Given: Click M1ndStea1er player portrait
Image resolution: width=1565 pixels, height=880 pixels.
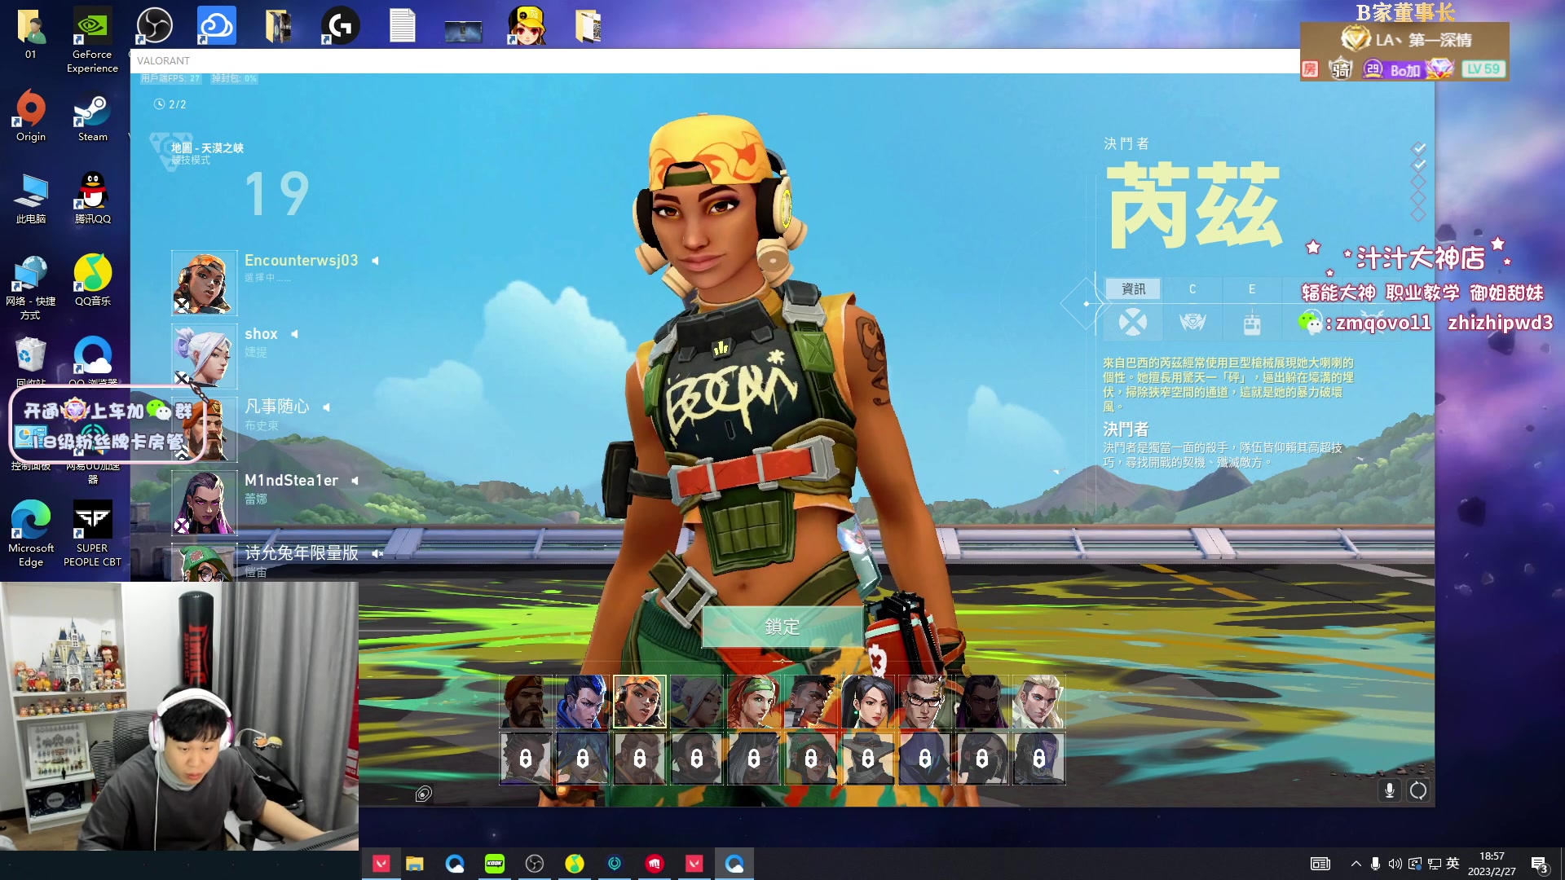Looking at the screenshot, I should [205, 503].
